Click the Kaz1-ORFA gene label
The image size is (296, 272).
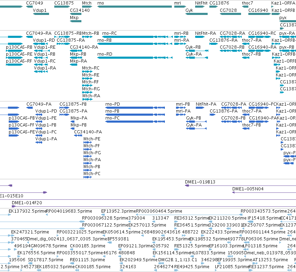point(283,3)
